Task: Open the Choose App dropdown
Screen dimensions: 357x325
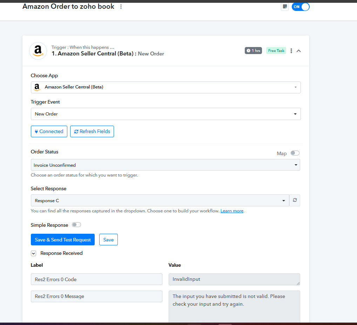Action: [x=166, y=87]
